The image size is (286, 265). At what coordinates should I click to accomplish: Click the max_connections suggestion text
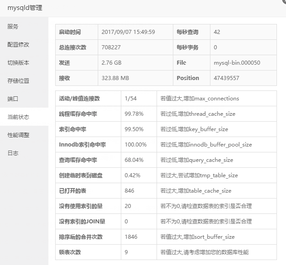click(x=200, y=99)
